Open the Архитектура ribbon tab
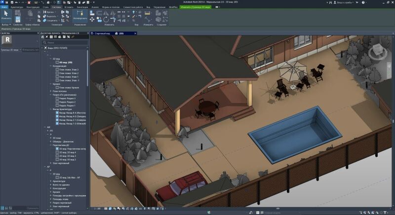The height and width of the screenshot is (215, 395). pyautogui.click(x=16, y=8)
